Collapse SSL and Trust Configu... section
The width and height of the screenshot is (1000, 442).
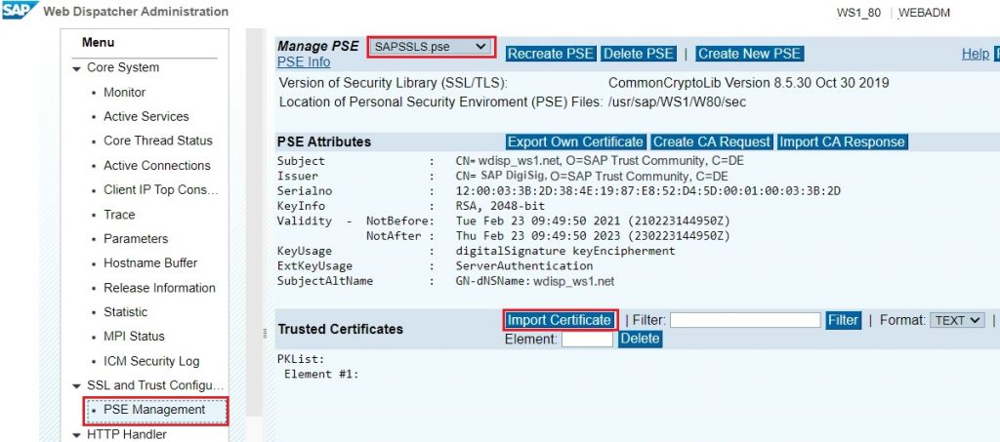click(76, 386)
